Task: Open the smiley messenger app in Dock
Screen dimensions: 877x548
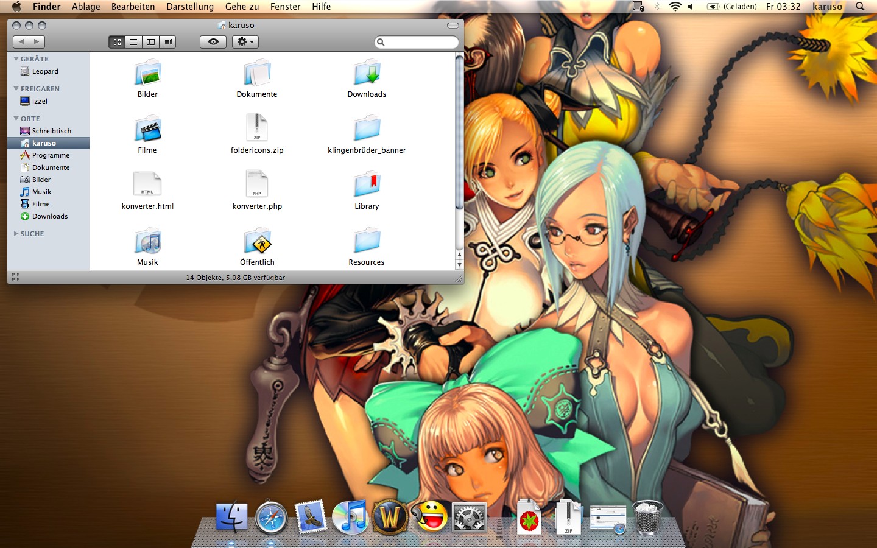Action: click(x=429, y=517)
